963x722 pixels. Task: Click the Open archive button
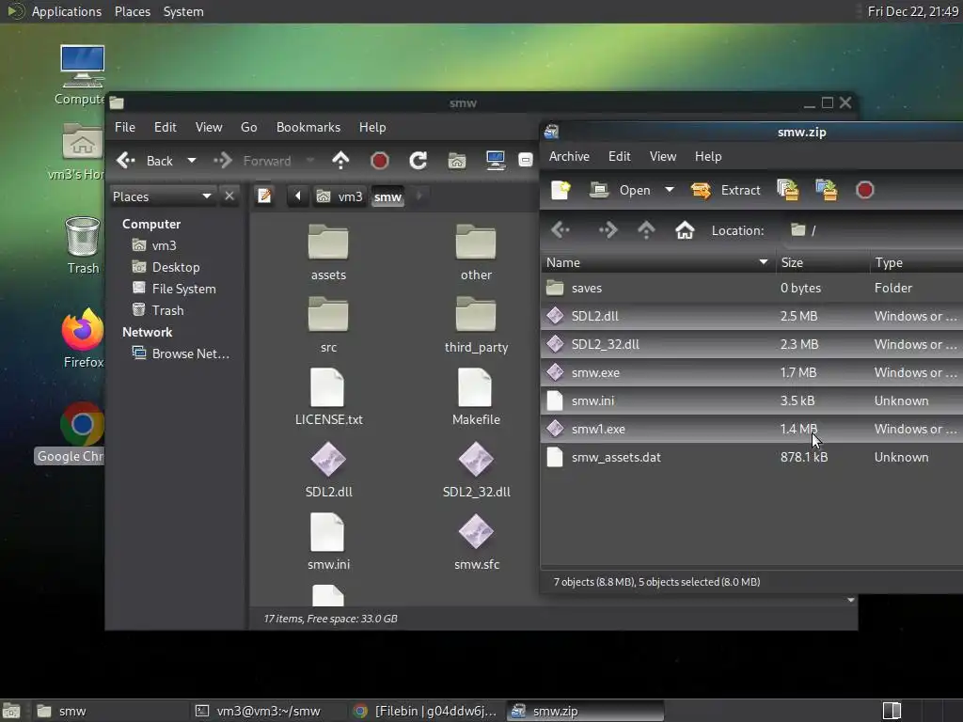pyautogui.click(x=620, y=190)
